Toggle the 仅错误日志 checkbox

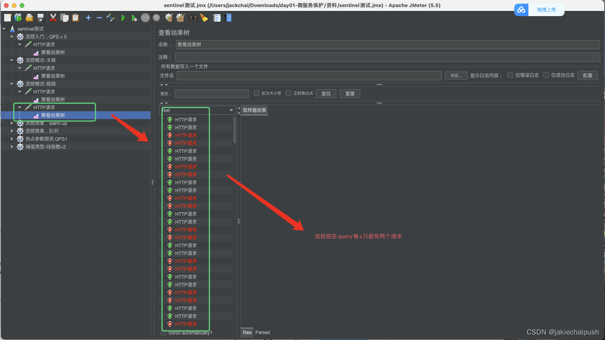(510, 75)
